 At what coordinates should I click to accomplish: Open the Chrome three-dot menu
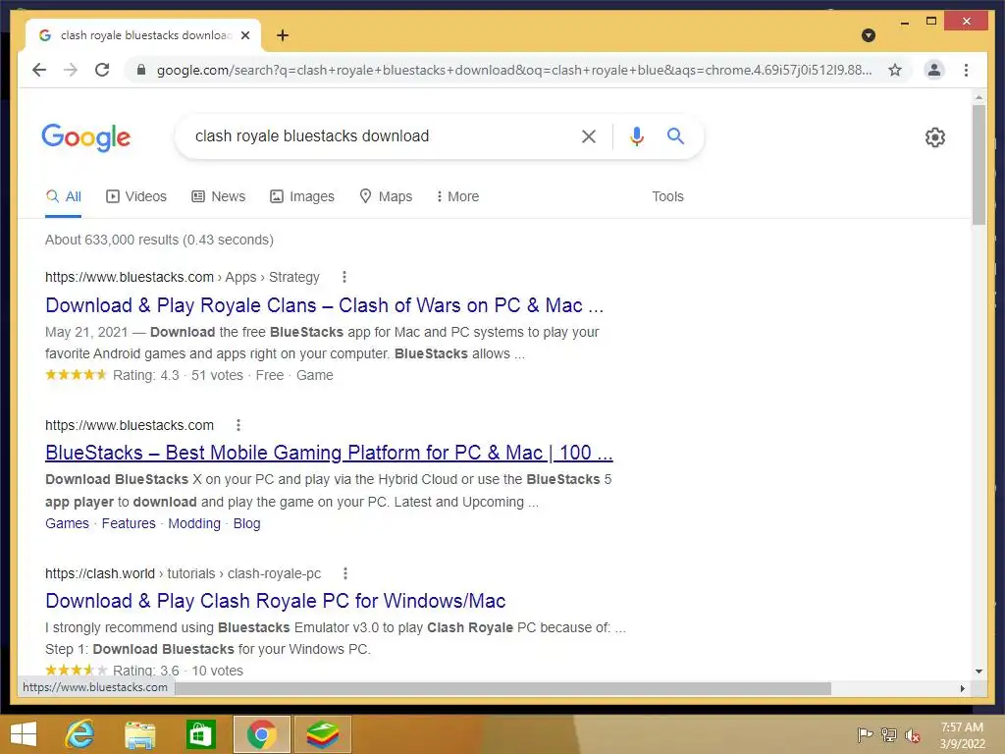coord(966,70)
